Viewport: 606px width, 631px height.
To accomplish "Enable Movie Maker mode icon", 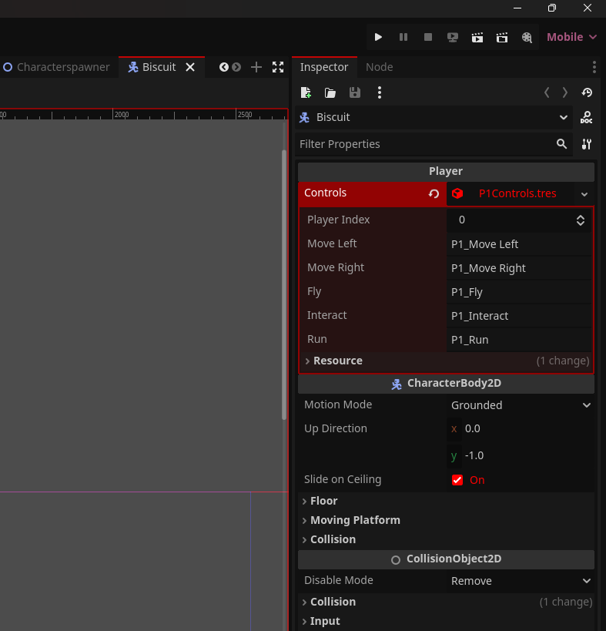I will (527, 37).
